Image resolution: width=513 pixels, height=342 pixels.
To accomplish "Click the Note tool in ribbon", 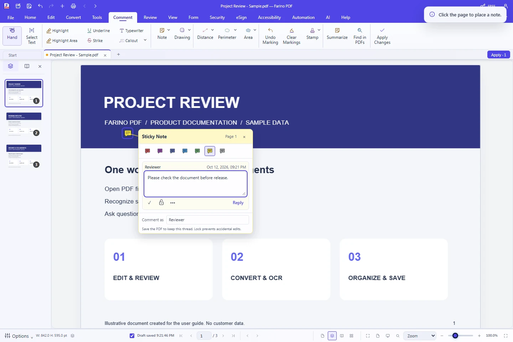I will [162, 34].
